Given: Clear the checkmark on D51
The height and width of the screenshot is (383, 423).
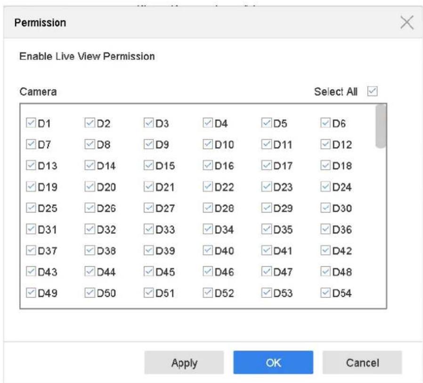Looking at the screenshot, I should [x=149, y=293].
